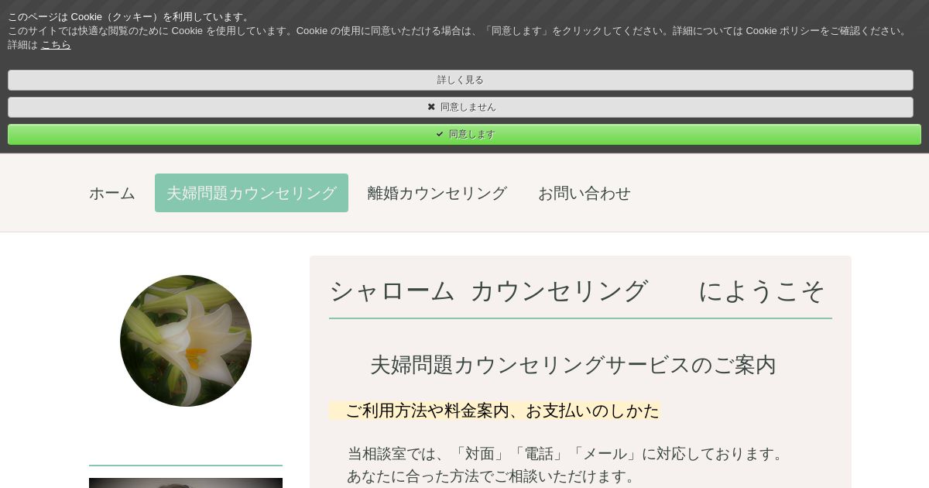Open 離婚カウンセリング menu item
929x488 pixels.
coord(437,193)
